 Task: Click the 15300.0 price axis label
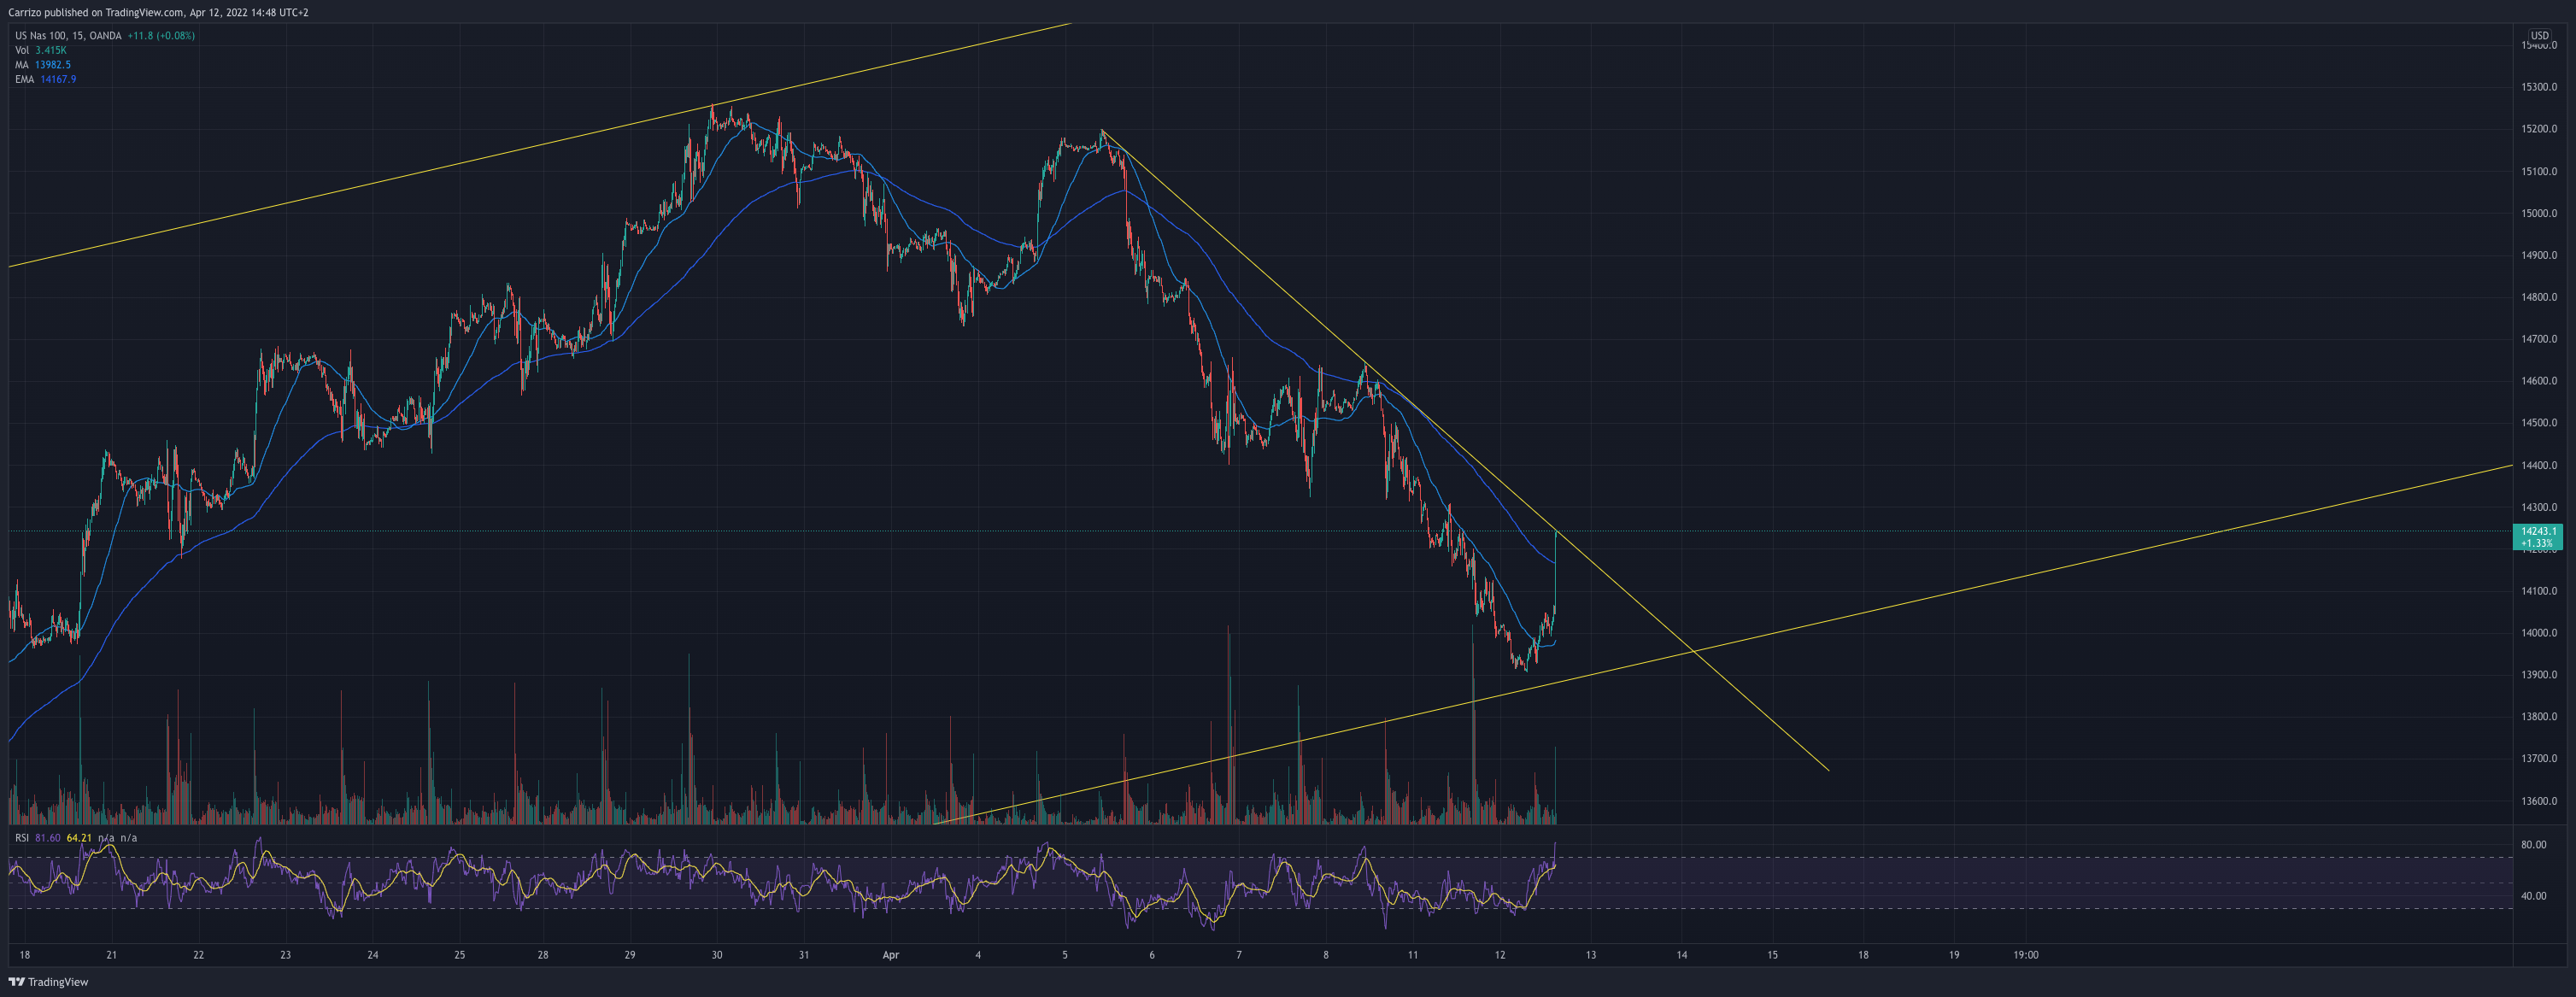pos(2539,87)
